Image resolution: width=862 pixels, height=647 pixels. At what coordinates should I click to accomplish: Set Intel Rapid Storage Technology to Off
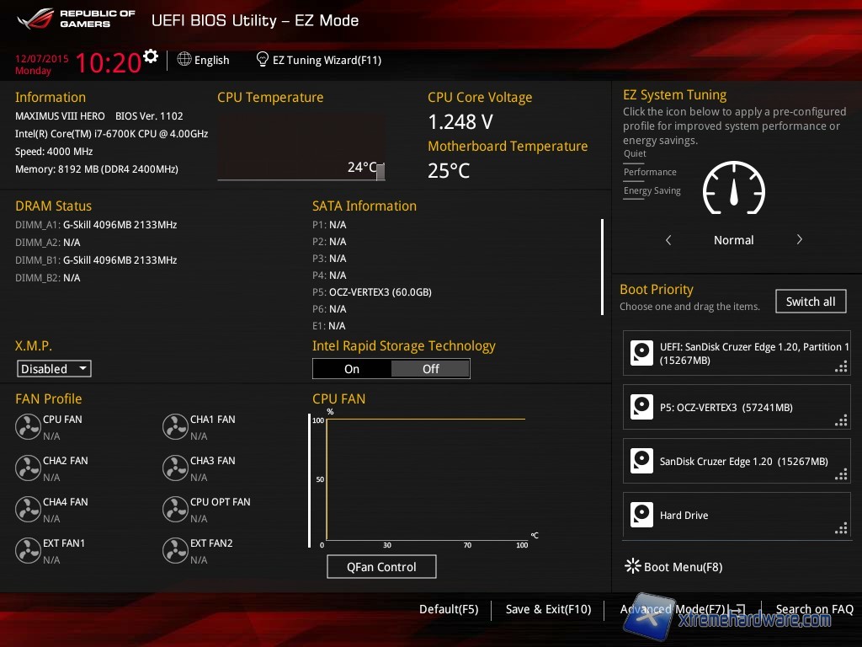430,369
